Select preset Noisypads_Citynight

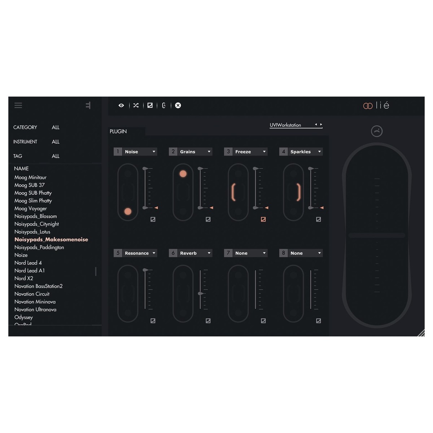pos(36,224)
